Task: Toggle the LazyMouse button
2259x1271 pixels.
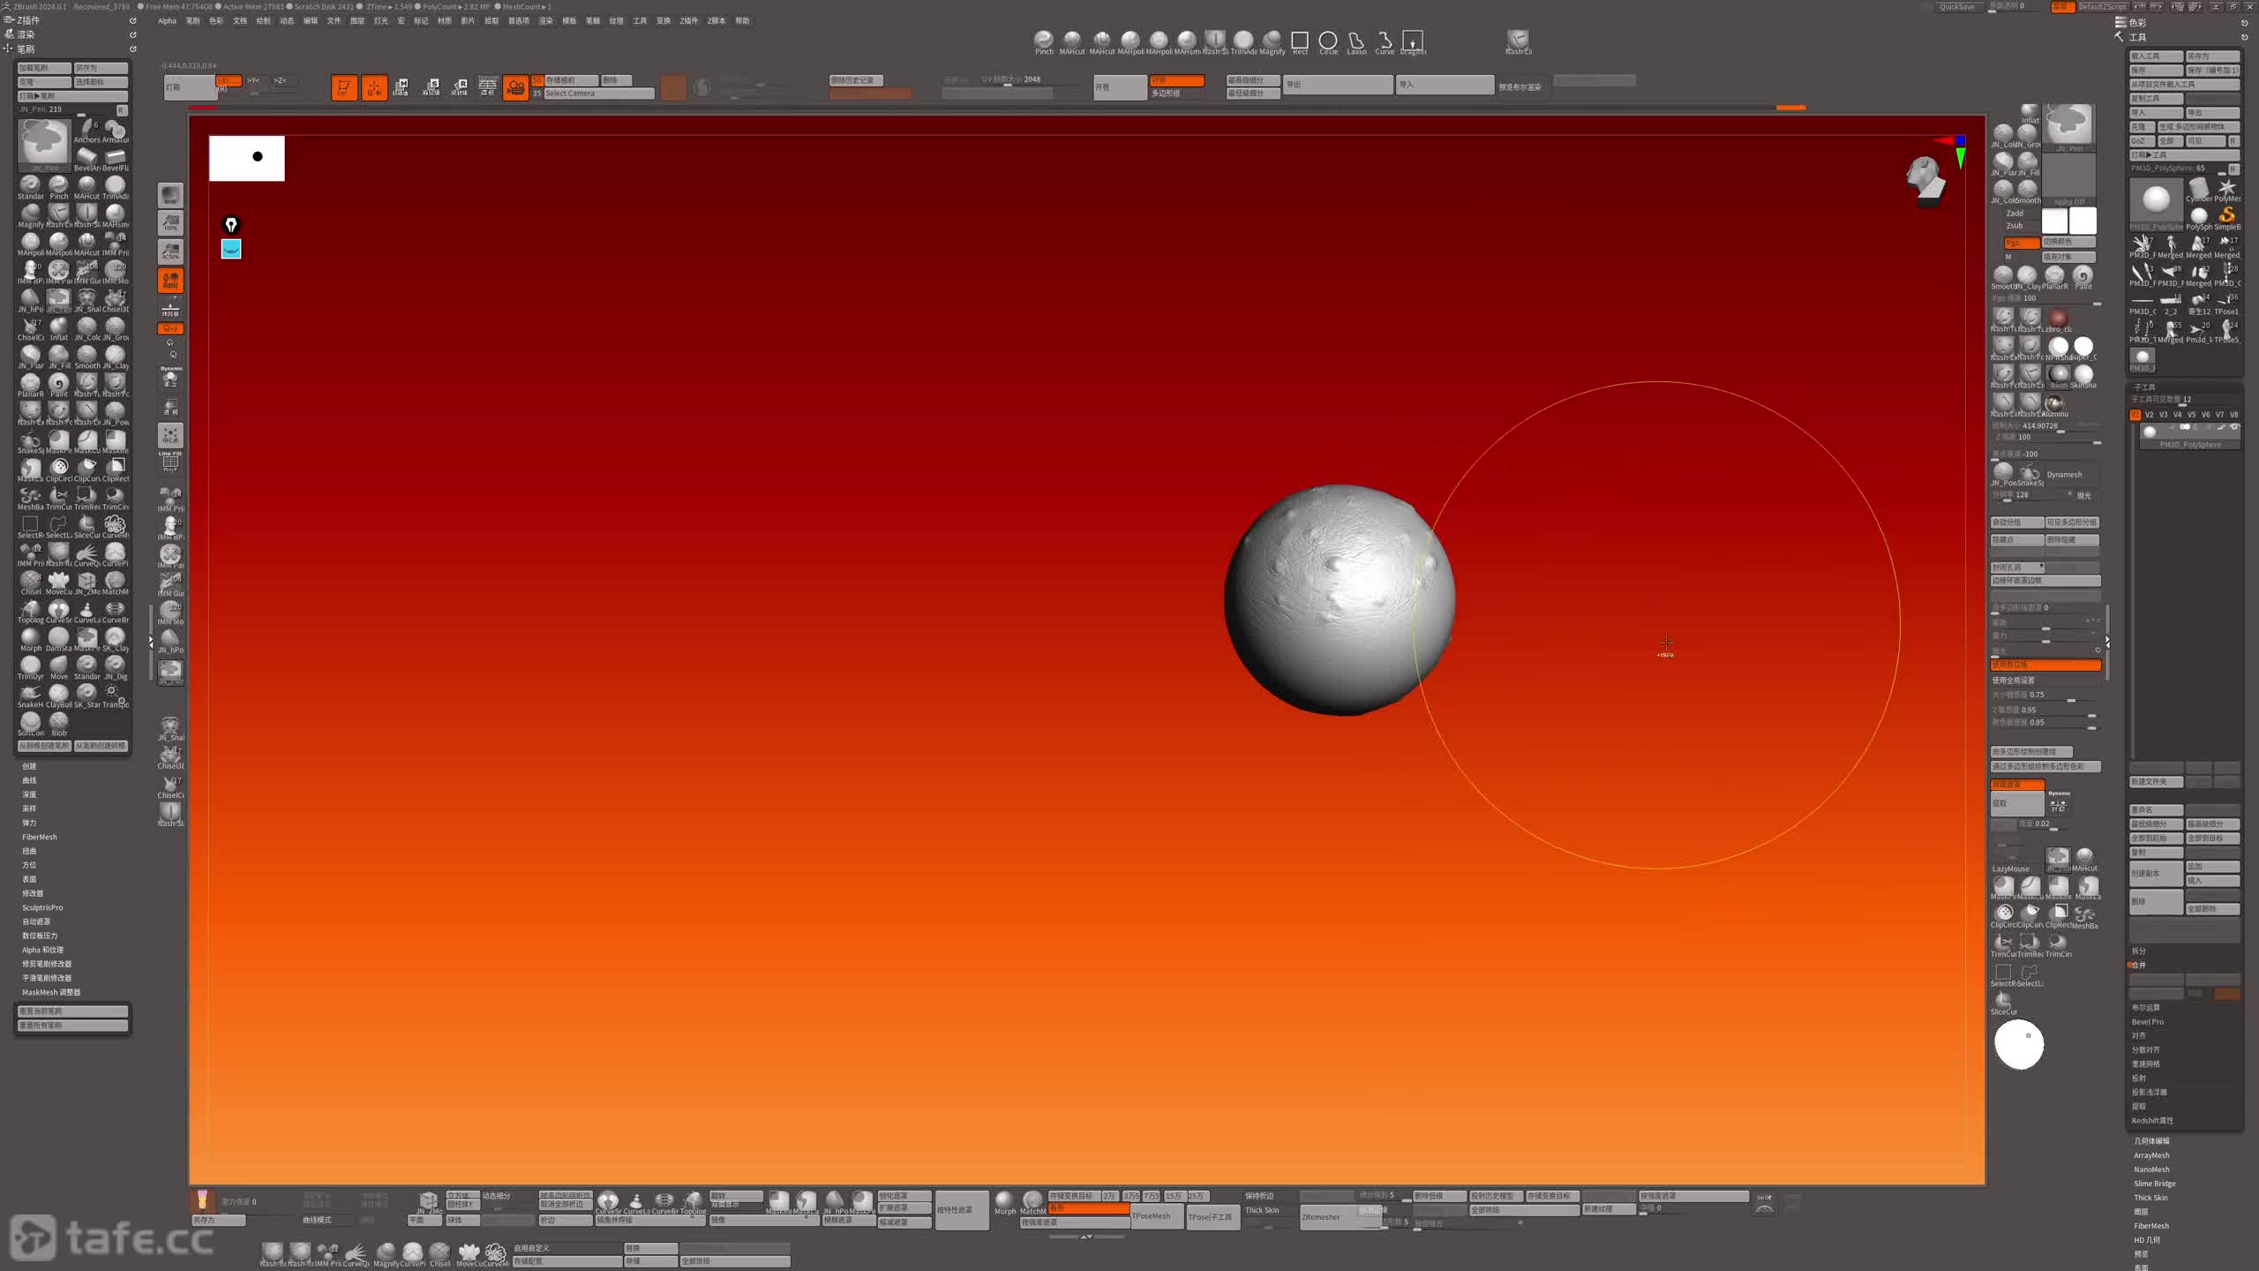Action: pos(2011,869)
